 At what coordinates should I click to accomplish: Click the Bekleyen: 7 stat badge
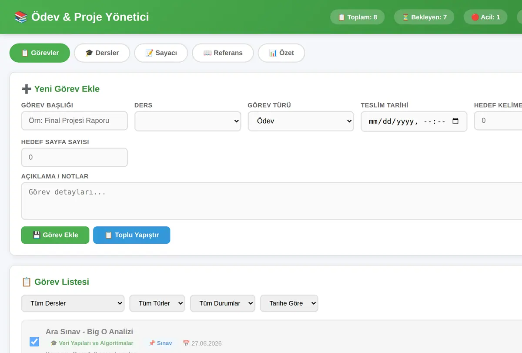[x=424, y=17]
